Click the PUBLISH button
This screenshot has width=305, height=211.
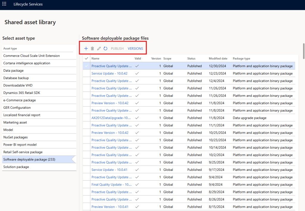click(x=117, y=48)
